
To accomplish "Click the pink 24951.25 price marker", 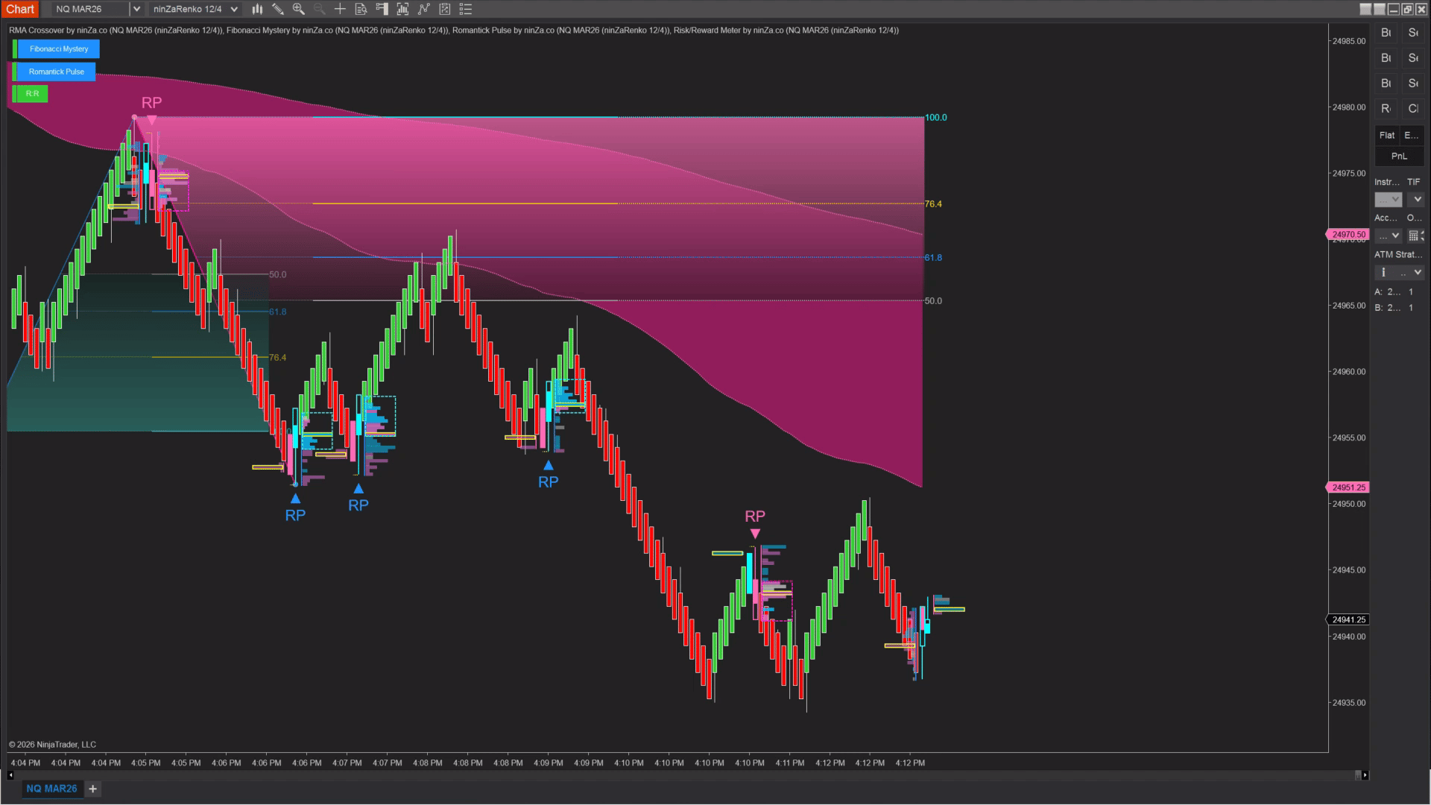I will (x=1348, y=487).
